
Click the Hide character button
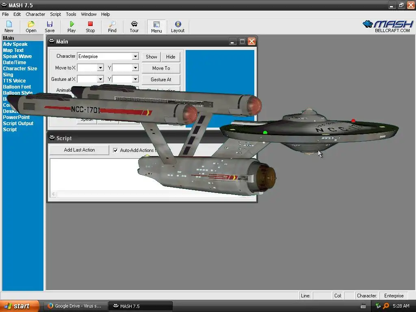[x=171, y=56]
